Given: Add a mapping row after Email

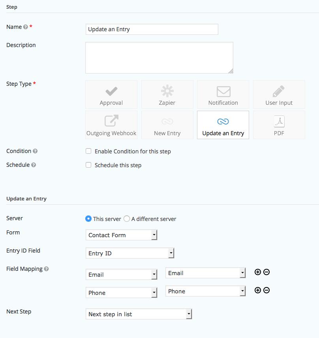Looking at the screenshot, I should 258,272.
